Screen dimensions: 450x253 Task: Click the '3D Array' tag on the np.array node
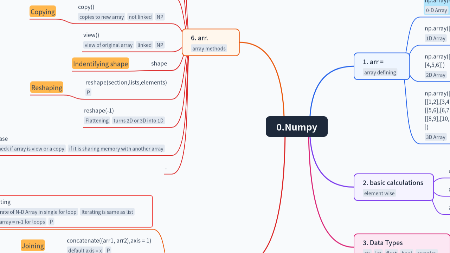pos(436,137)
